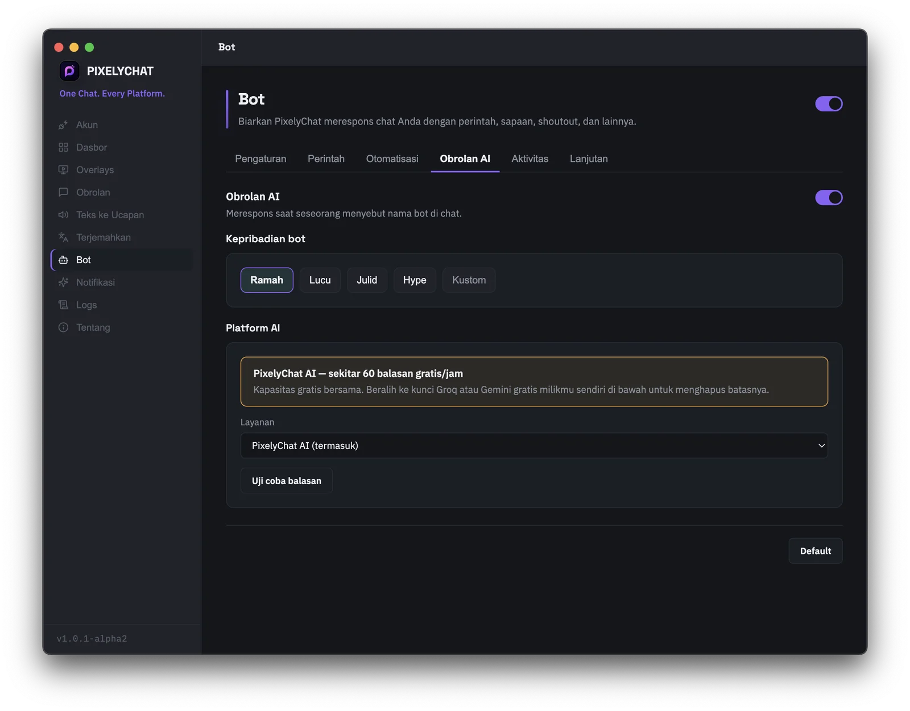The height and width of the screenshot is (711, 910).
Task: Click the Bot robot icon in sidebar
Action: 63,260
